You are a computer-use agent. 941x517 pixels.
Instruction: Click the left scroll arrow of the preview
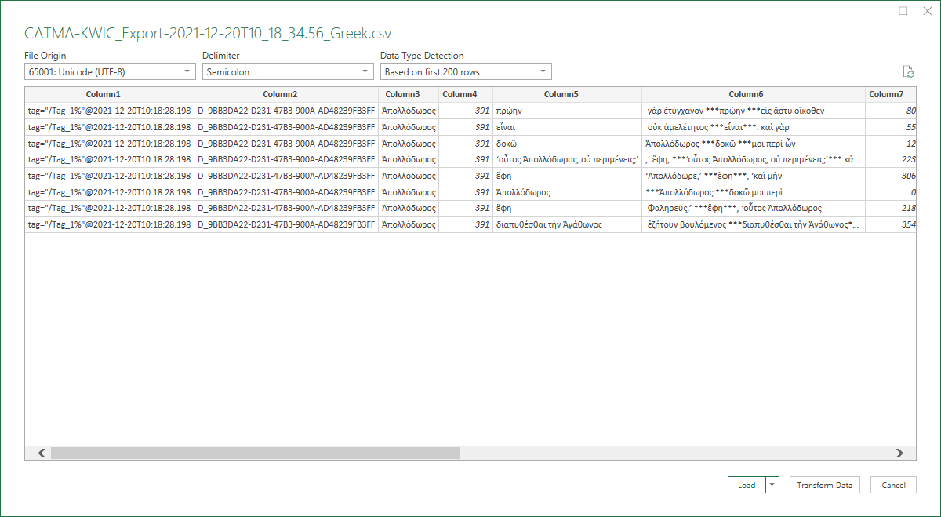click(38, 453)
